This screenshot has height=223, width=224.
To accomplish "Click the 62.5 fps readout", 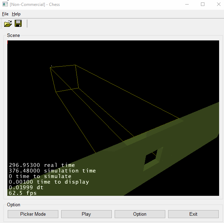I will coord(23,193).
